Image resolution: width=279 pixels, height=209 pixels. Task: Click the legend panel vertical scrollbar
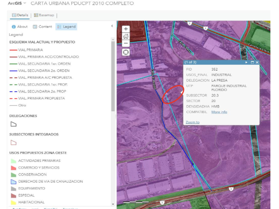pos(113,76)
